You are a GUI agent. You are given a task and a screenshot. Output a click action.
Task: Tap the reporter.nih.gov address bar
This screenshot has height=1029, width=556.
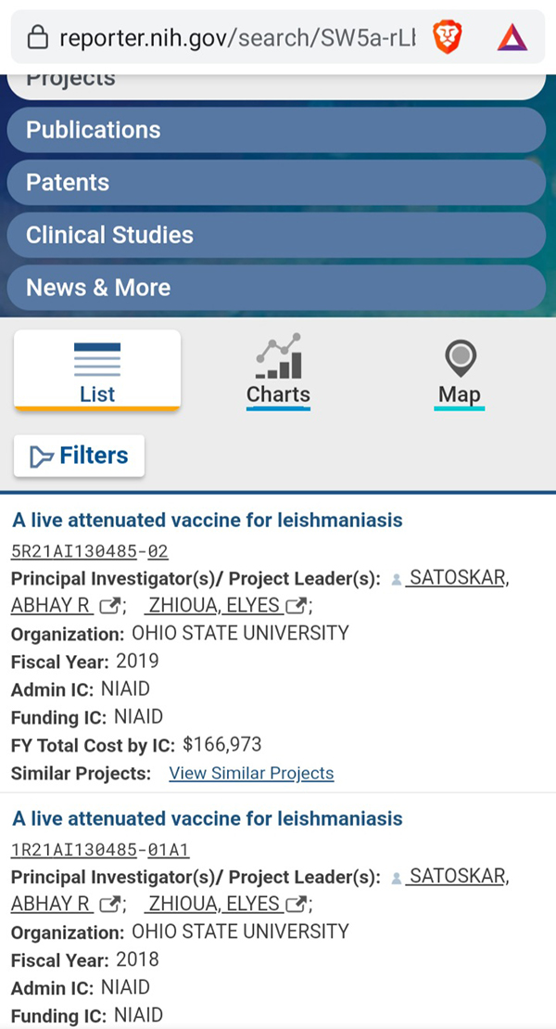point(232,37)
